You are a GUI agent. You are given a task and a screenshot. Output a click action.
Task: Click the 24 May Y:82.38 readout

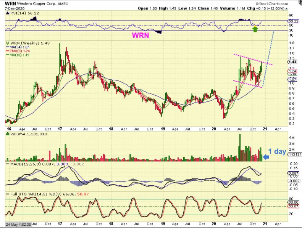(18, 224)
